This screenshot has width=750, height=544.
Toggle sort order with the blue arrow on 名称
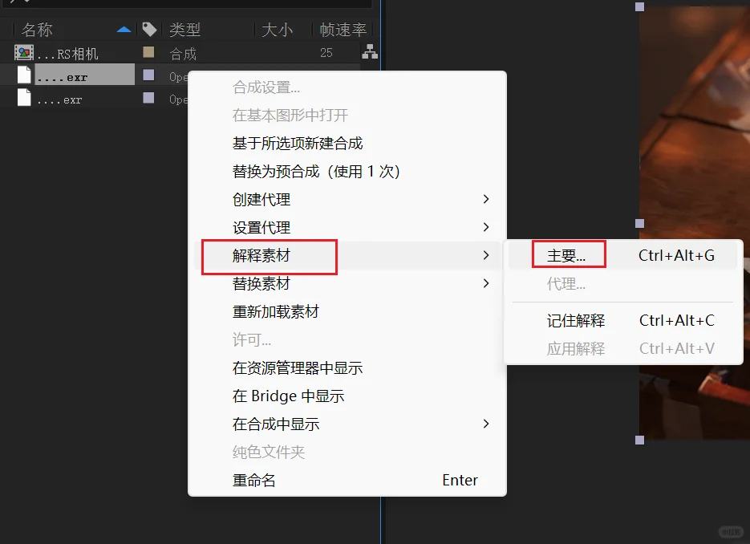(x=126, y=29)
